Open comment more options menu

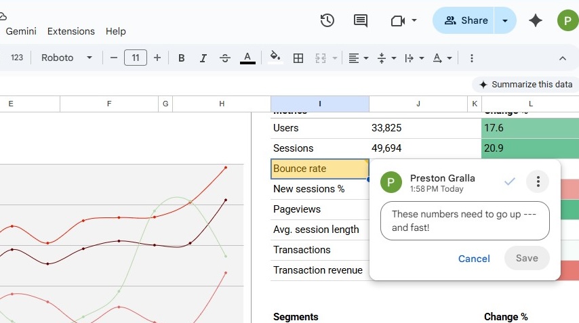point(538,181)
